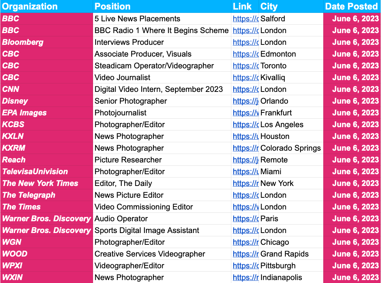
Task: Open the Bloomberg Interviews Producer link
Action: [x=245, y=42]
